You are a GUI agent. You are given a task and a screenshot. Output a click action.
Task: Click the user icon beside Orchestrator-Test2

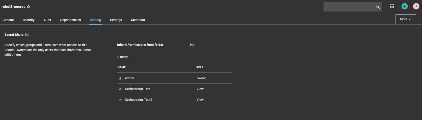[120, 100]
